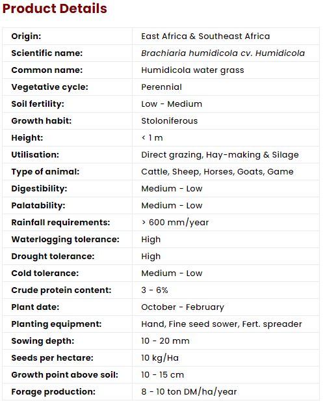This screenshot has height=405, width=323.
Task: Click the Drought tolerance High value
Action: pyautogui.click(x=151, y=257)
